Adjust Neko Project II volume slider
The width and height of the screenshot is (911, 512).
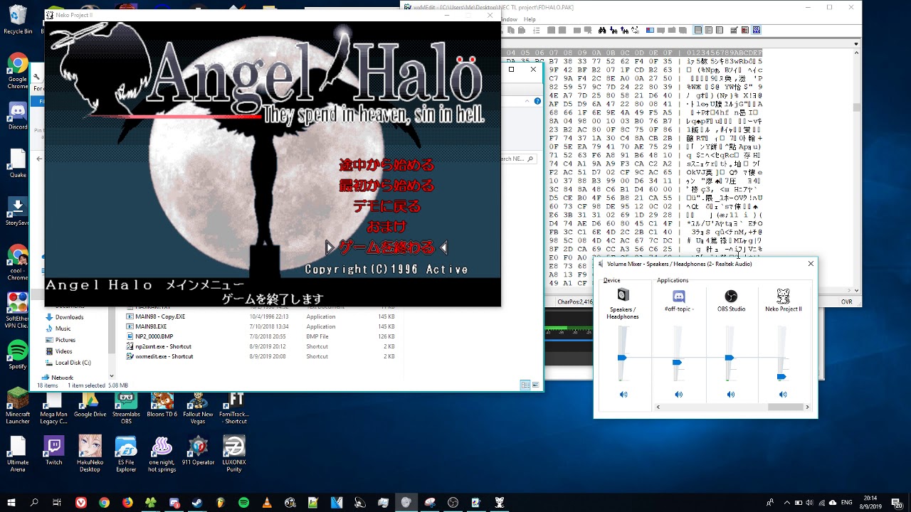click(781, 377)
